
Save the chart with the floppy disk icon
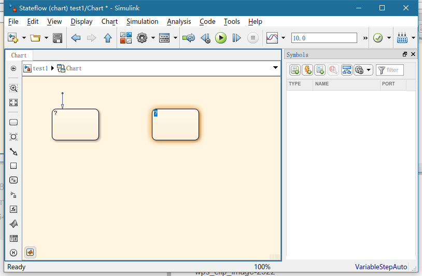[x=58, y=38]
